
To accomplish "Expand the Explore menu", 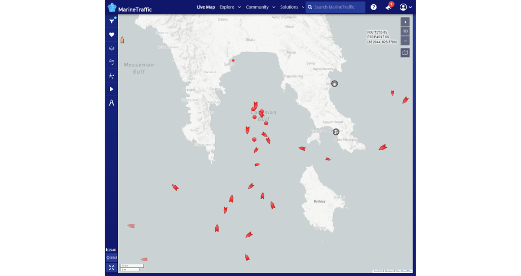I will [230, 7].
